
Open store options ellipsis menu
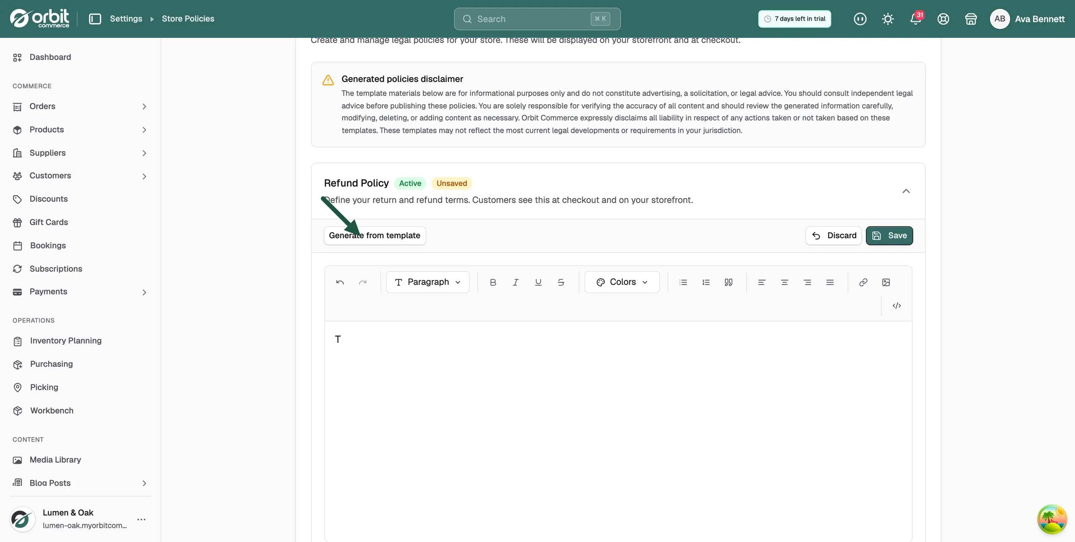[142, 519]
